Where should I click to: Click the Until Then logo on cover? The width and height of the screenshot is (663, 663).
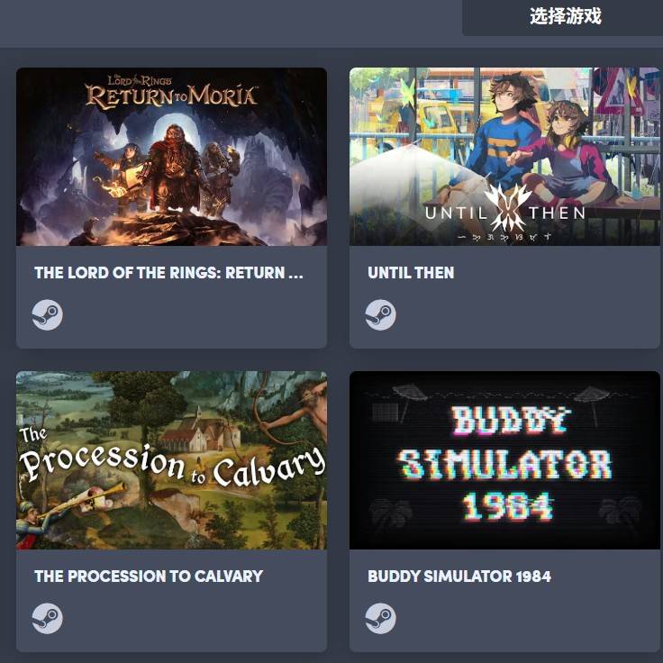505,213
